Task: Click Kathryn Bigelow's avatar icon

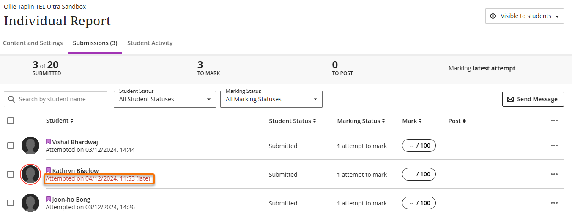Action: tap(30, 174)
